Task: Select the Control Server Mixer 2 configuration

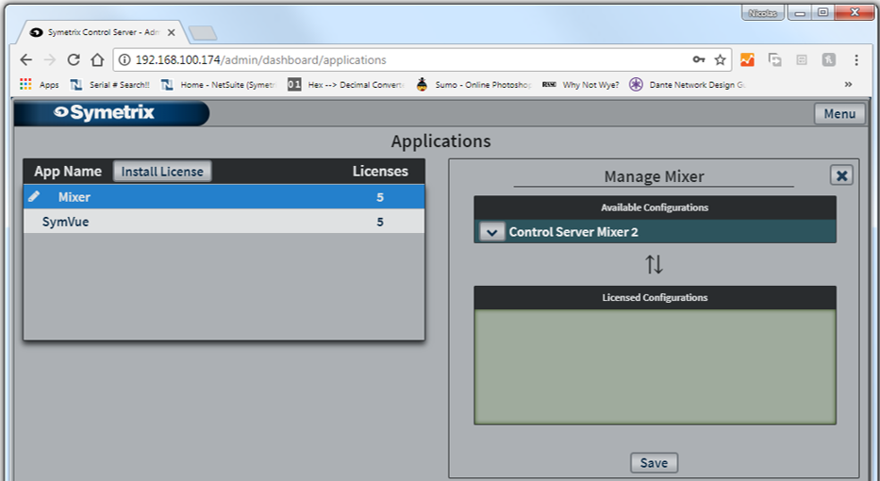Action: coord(655,232)
